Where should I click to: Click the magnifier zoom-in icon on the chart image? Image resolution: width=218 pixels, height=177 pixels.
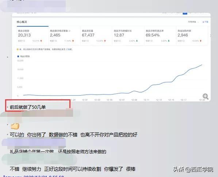pyautogui.click(x=206, y=96)
